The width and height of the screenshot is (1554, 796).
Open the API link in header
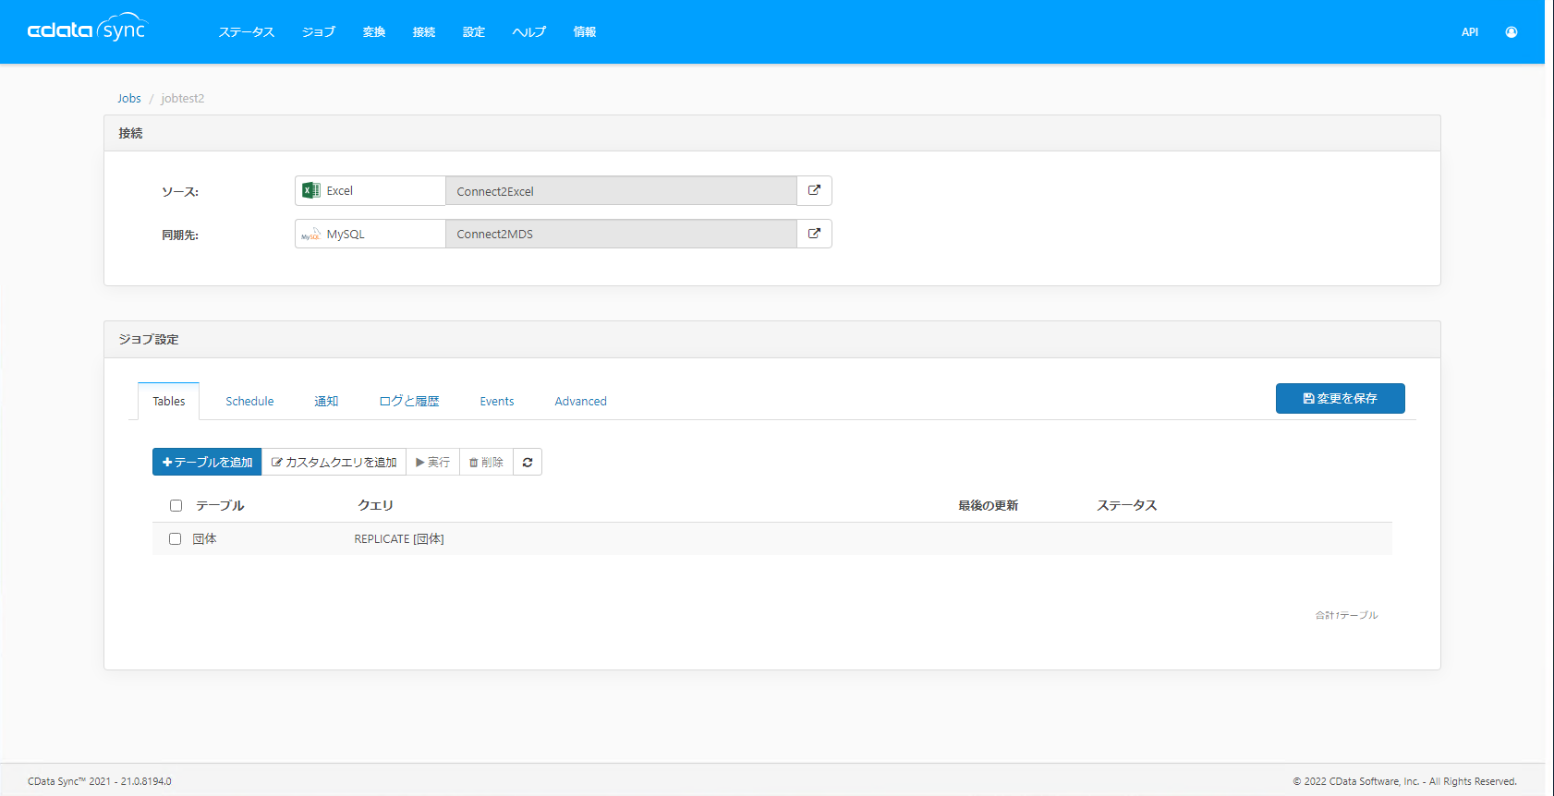point(1470,32)
